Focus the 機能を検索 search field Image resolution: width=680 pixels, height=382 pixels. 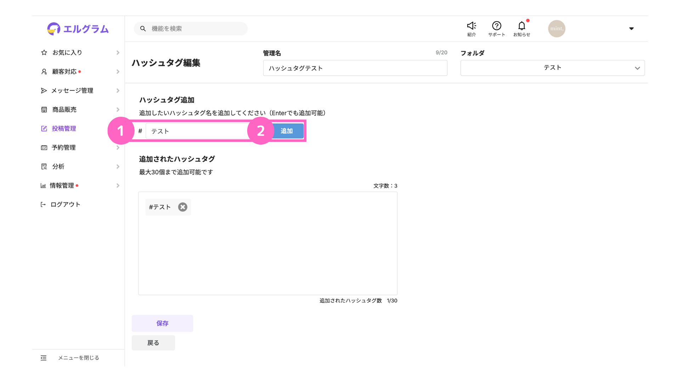point(191,29)
